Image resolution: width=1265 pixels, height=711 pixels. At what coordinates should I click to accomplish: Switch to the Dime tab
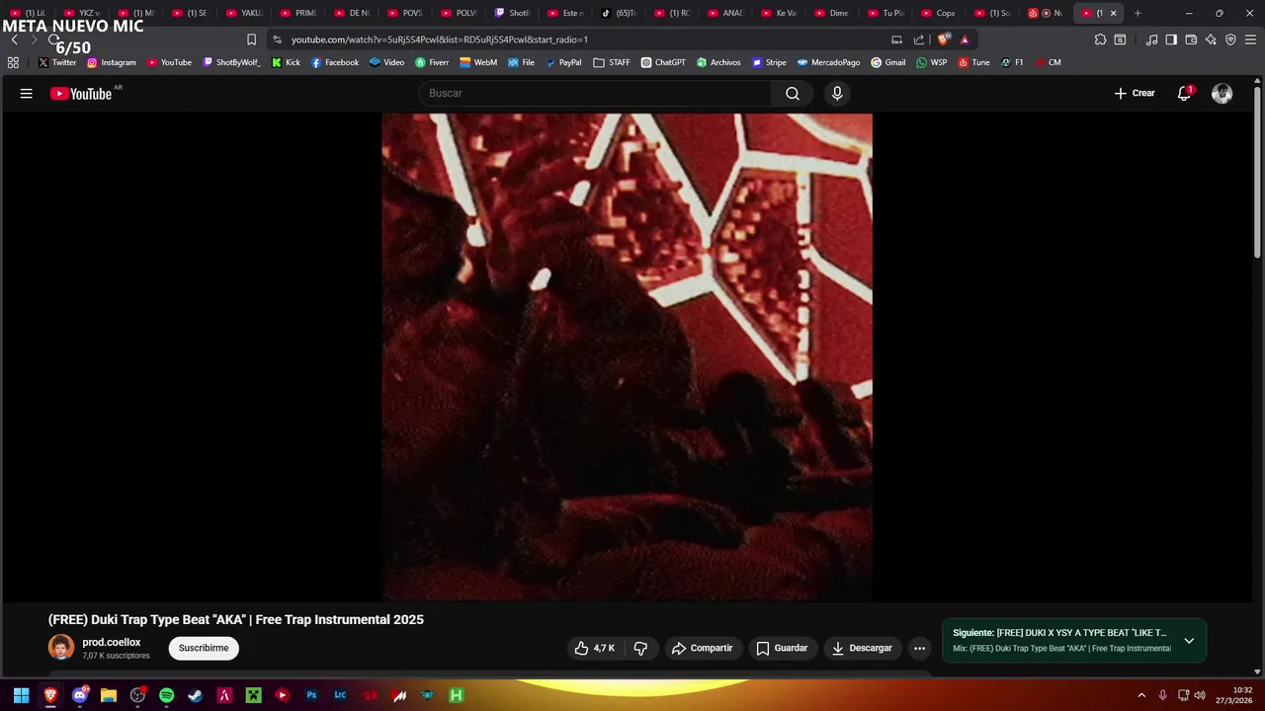(832, 13)
